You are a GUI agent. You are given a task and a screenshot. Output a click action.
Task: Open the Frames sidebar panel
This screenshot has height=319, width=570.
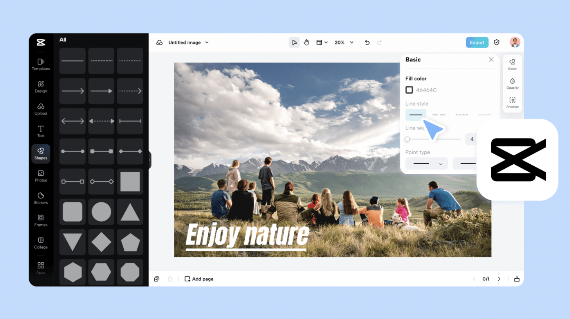[41, 220]
